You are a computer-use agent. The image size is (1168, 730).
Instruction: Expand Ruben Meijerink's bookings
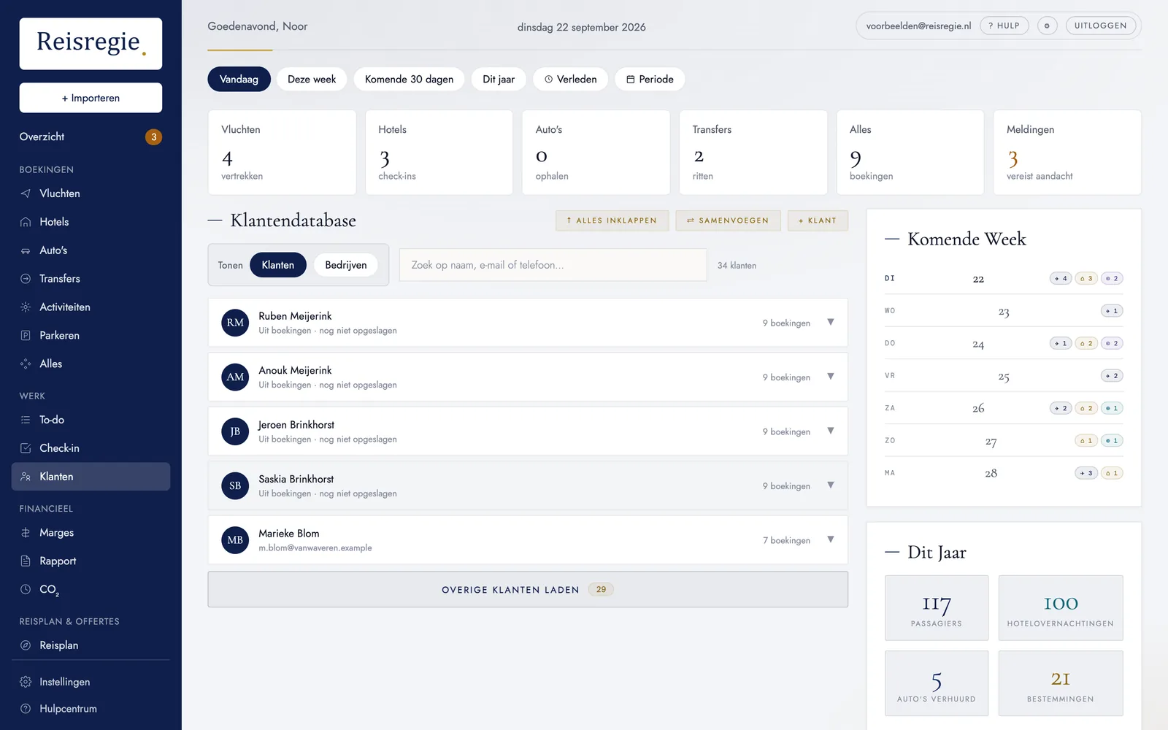click(831, 322)
